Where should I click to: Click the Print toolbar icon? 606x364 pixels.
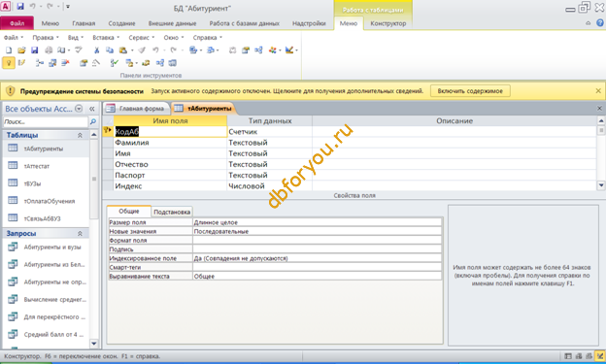click(x=49, y=50)
